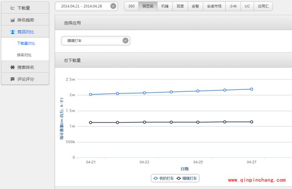Click the 500k y-axis label
This screenshot has width=292, height=189.
pos(70,142)
